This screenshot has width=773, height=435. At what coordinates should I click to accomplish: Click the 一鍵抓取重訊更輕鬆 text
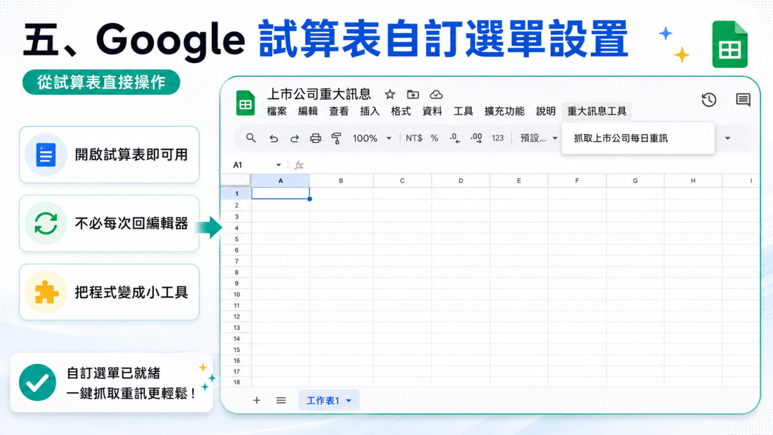point(131,394)
